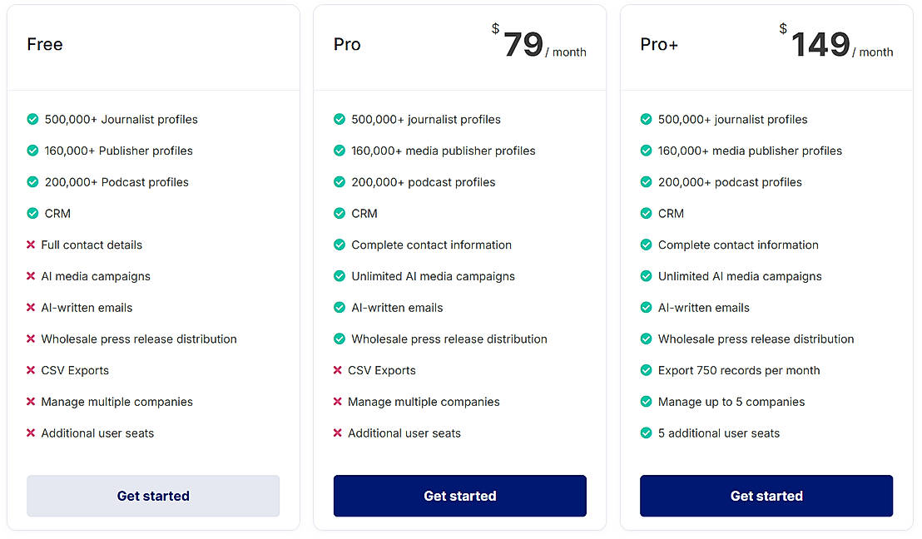Click Get started button in Free plan
Image resolution: width=922 pixels, height=539 pixels.
pyautogui.click(x=153, y=496)
